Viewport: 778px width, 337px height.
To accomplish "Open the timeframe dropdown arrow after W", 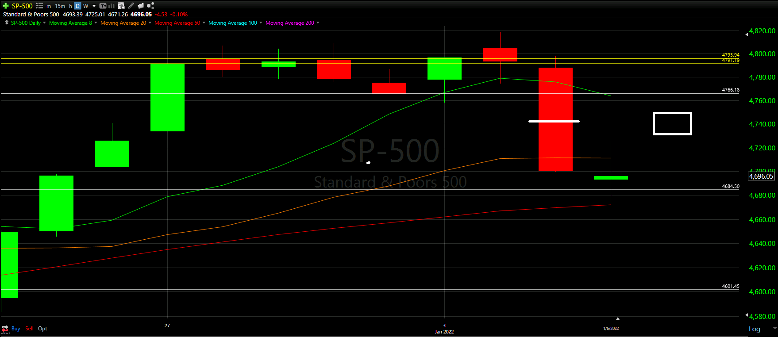I will pos(94,6).
